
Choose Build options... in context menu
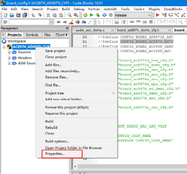point(57,142)
